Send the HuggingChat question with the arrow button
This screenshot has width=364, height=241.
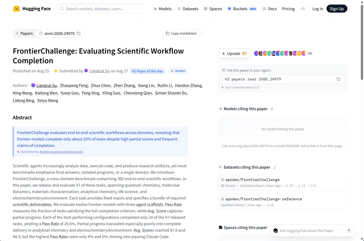coord(349,231)
